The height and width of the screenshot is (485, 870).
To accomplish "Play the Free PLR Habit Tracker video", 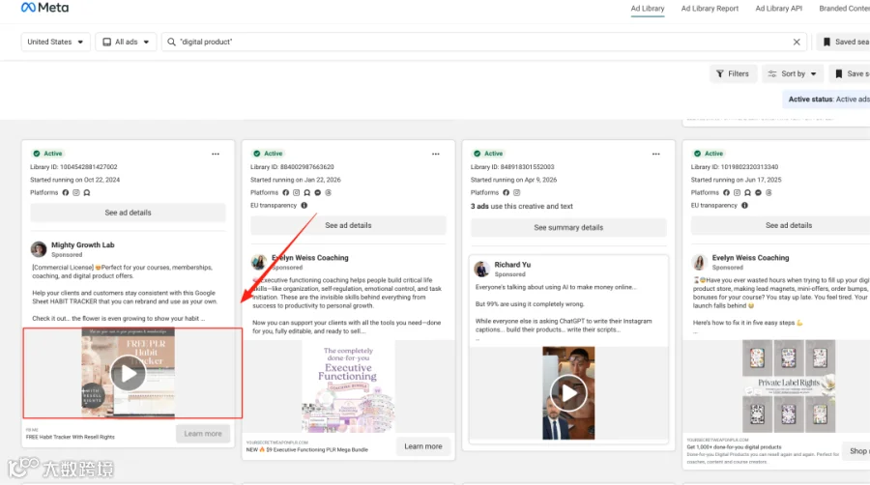I will pos(129,374).
